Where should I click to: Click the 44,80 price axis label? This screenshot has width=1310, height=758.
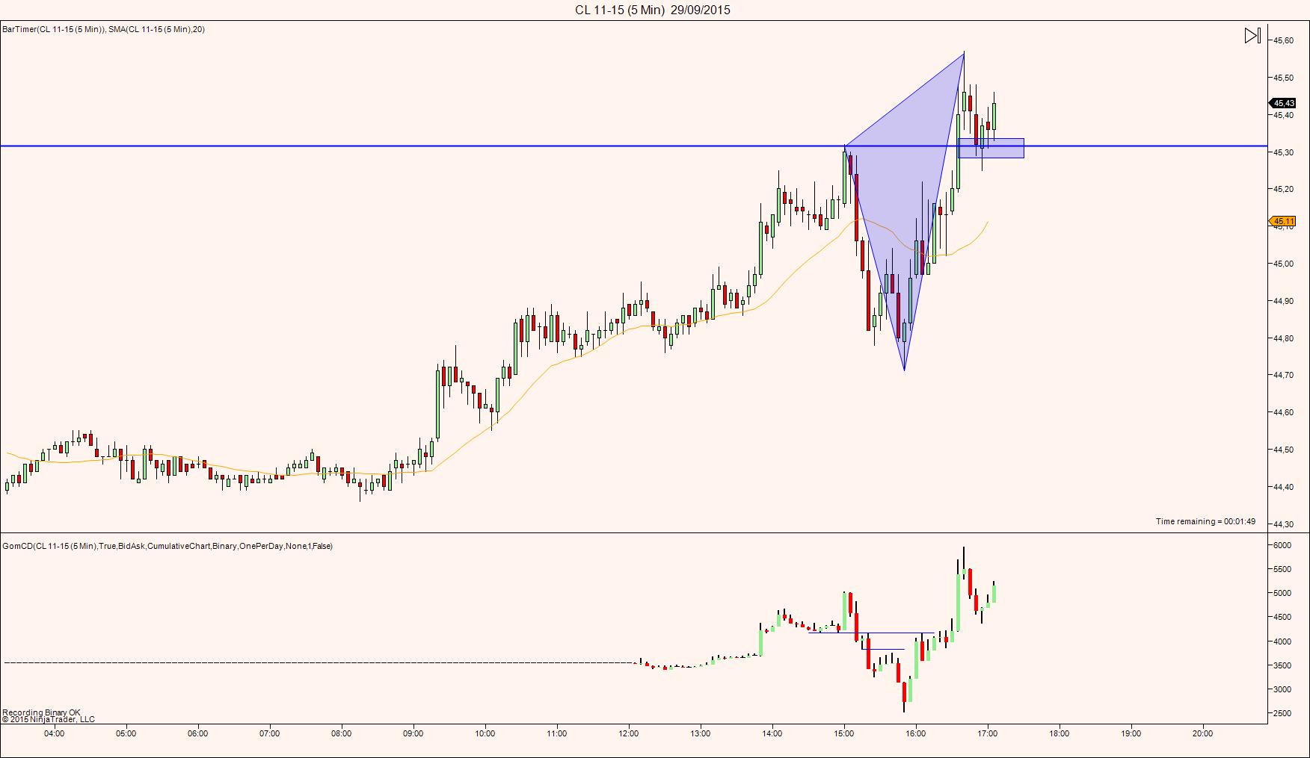pos(1283,338)
